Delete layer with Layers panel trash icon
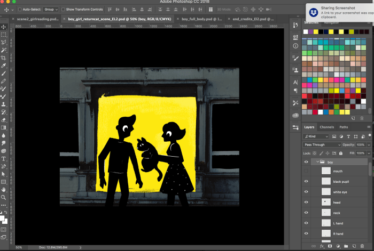Screen dimensions: 374x251 [362, 246]
